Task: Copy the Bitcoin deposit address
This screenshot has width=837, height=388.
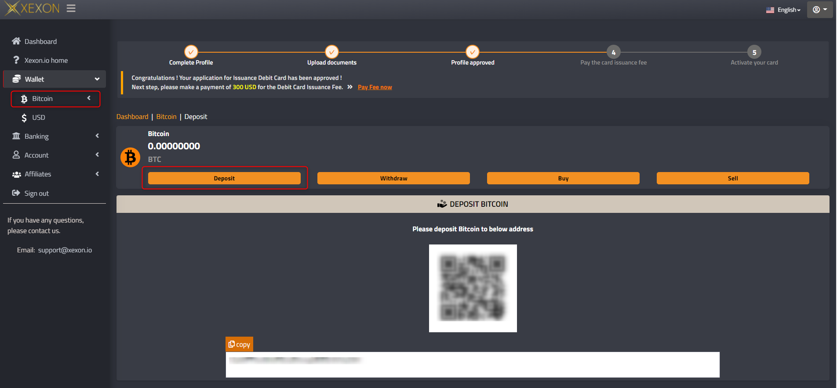Action: 240,345
